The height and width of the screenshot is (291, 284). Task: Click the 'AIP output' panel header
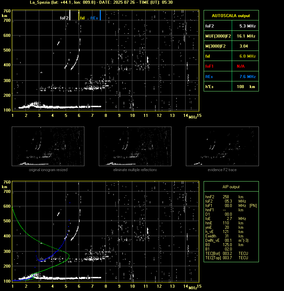coord(231,187)
